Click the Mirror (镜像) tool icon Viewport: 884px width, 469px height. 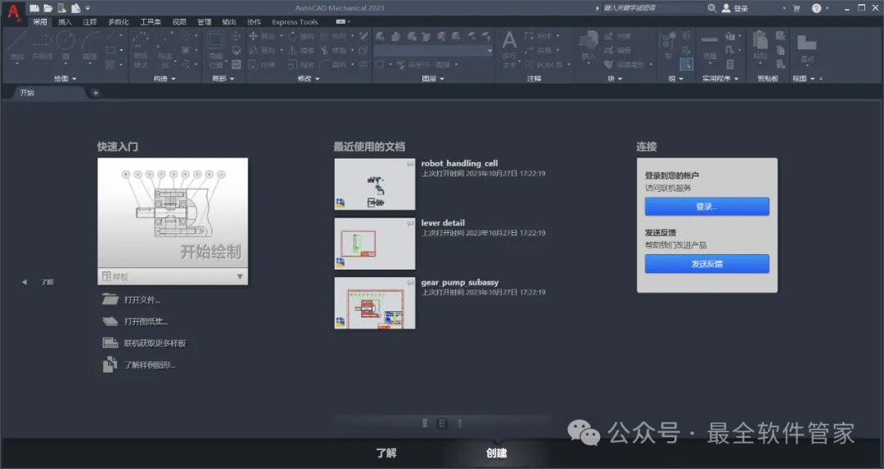(x=292, y=50)
